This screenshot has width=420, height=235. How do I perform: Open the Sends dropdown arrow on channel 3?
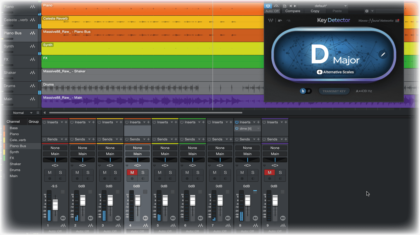coord(117,139)
